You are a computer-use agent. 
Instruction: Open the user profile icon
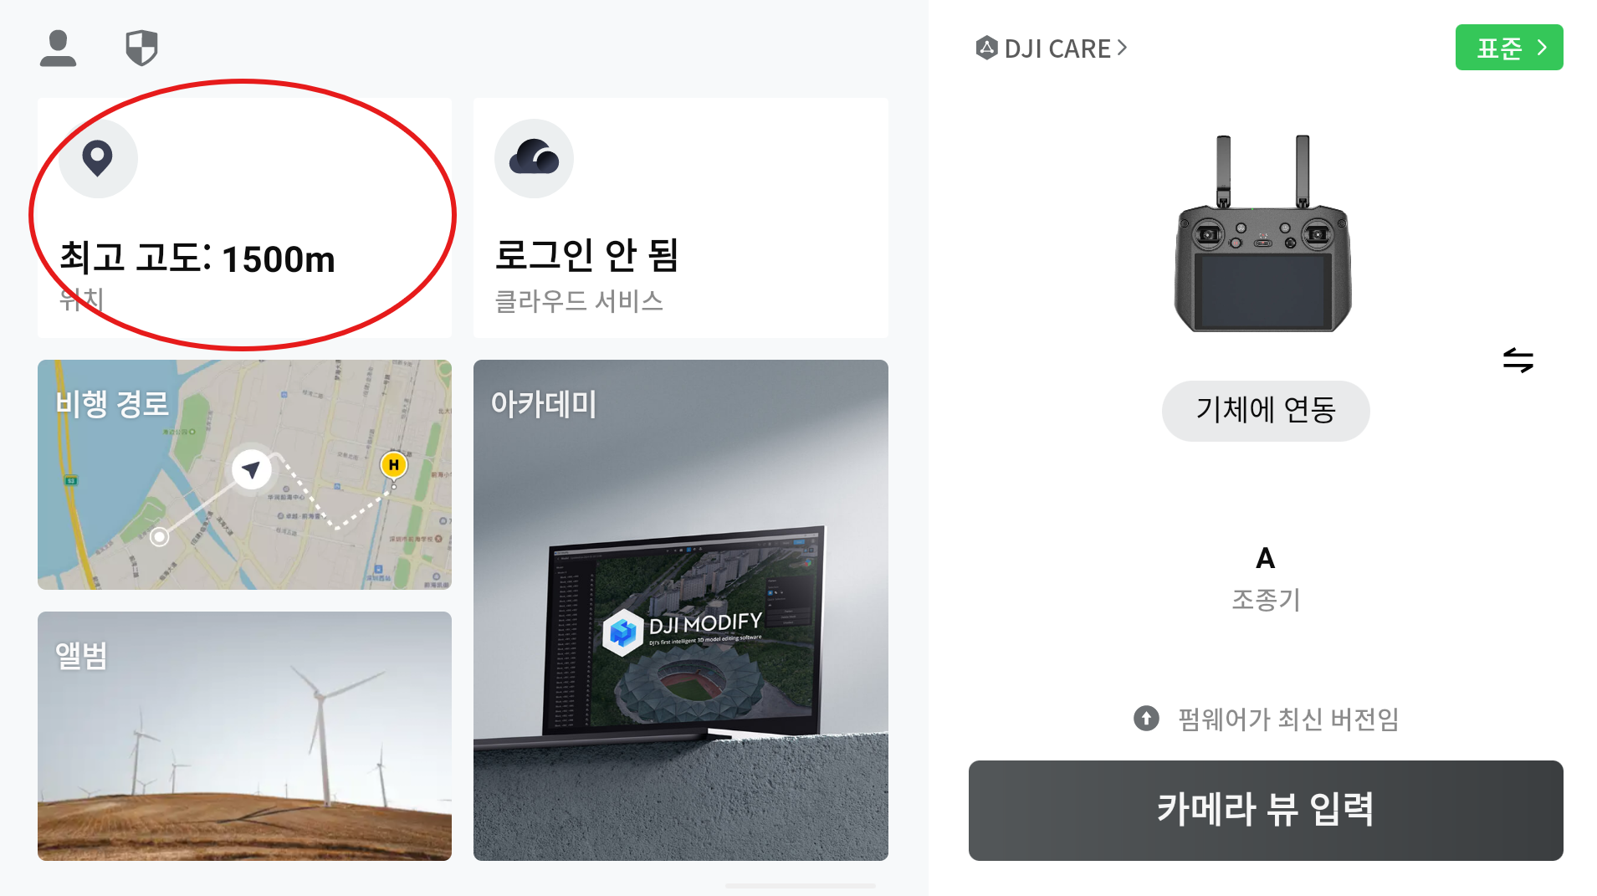pyautogui.click(x=58, y=49)
